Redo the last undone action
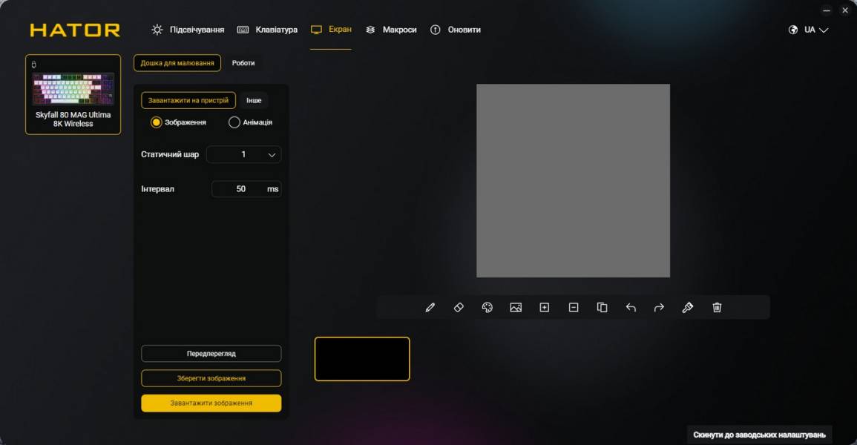 [x=659, y=307]
